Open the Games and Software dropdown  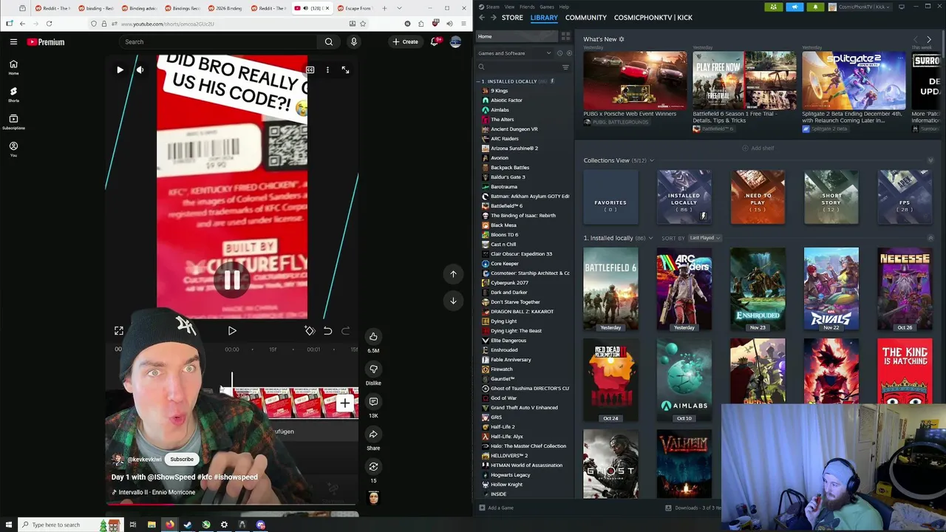tap(514, 53)
